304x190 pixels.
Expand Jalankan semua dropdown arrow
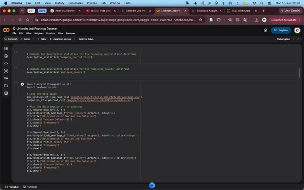(75, 39)
